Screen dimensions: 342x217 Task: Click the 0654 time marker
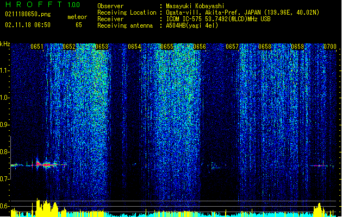pos(134,47)
